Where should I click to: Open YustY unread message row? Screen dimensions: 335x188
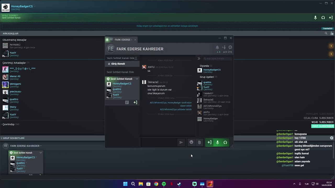coord(10,54)
